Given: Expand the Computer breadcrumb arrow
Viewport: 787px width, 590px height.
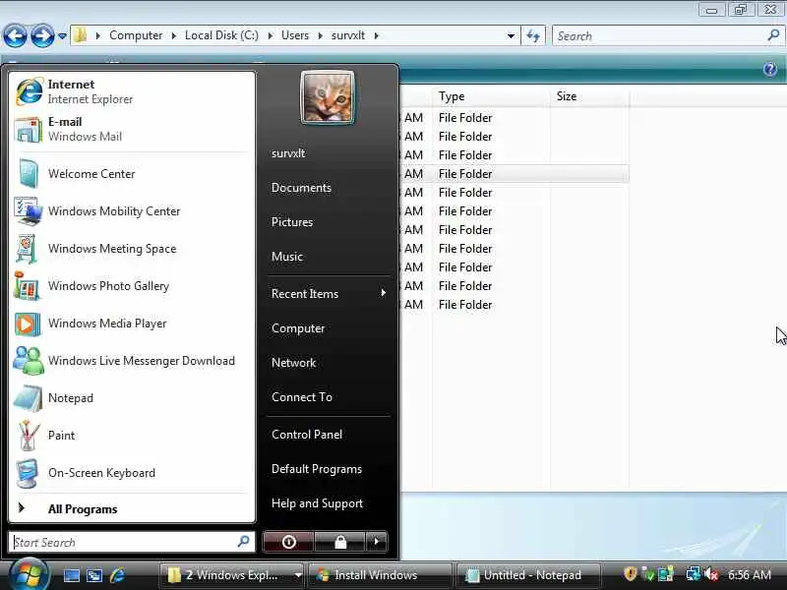Looking at the screenshot, I should click(174, 35).
